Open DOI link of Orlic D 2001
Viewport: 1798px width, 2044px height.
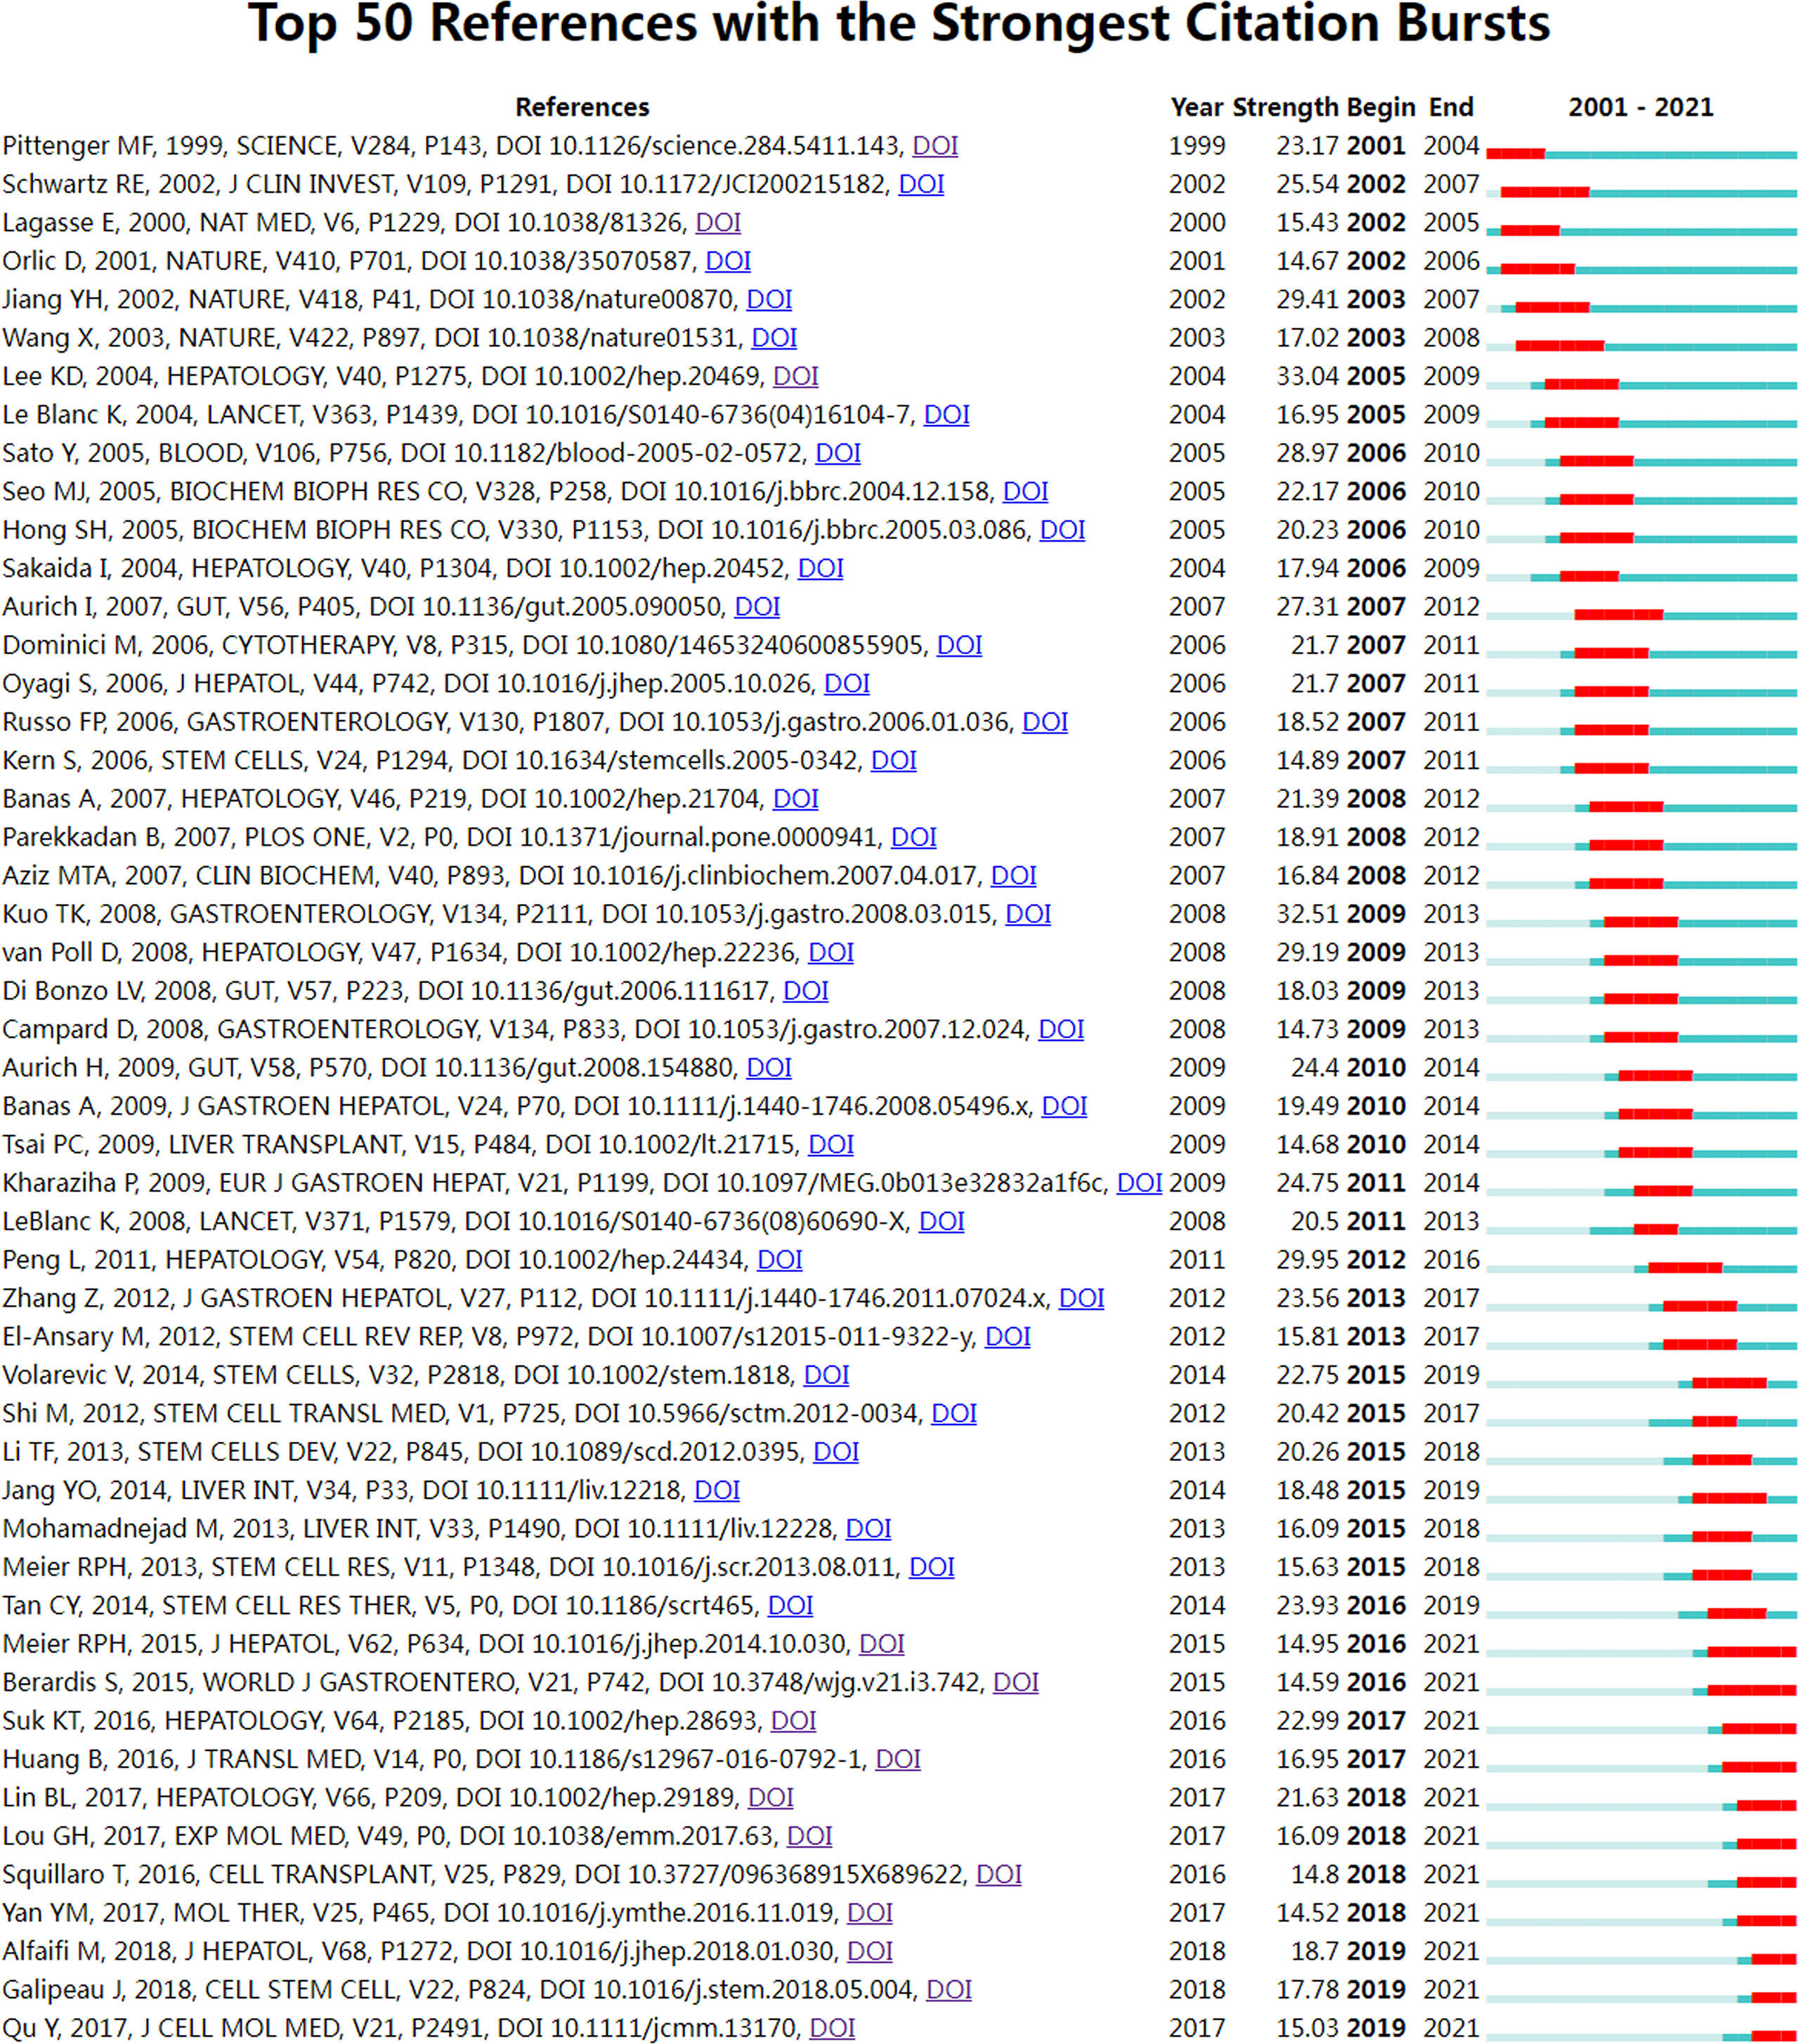tap(727, 261)
